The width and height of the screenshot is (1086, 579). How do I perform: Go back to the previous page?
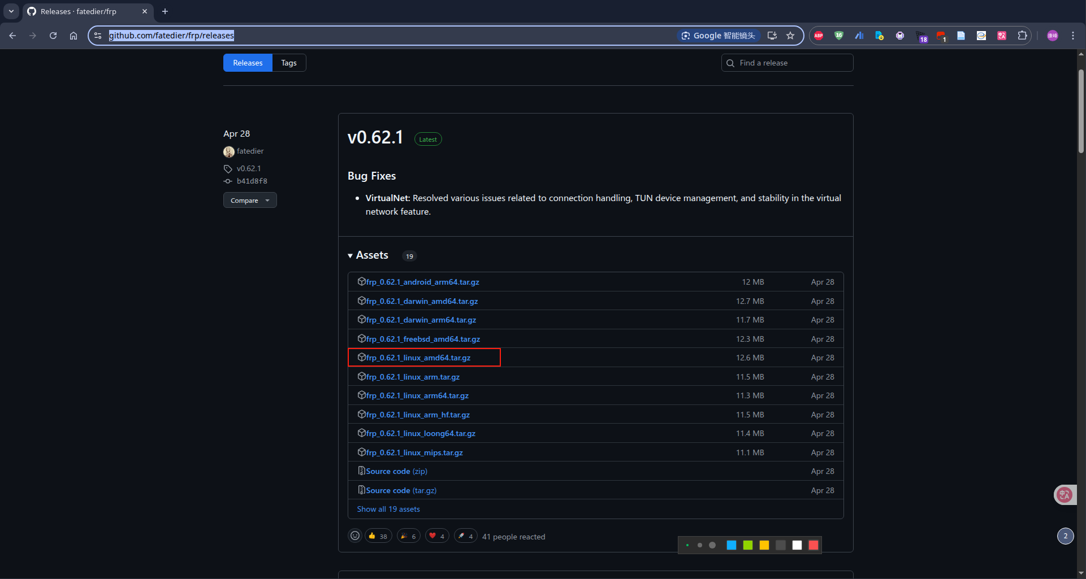(x=12, y=36)
